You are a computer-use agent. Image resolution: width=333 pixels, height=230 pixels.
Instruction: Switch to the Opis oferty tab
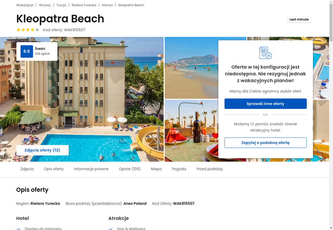54,169
